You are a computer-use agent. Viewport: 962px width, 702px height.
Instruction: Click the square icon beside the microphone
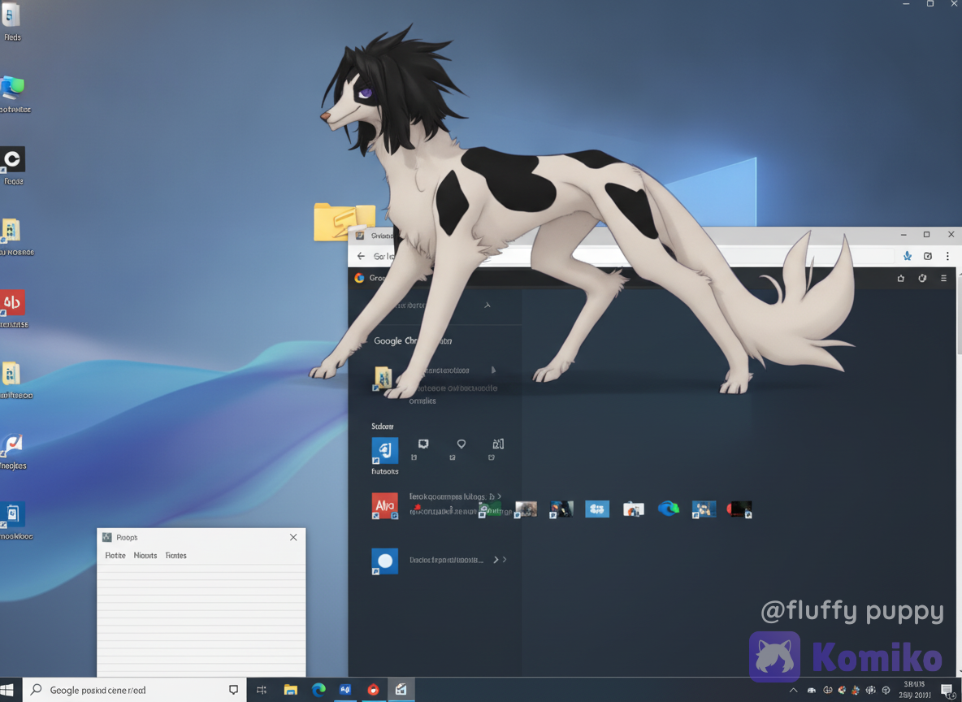coord(928,256)
